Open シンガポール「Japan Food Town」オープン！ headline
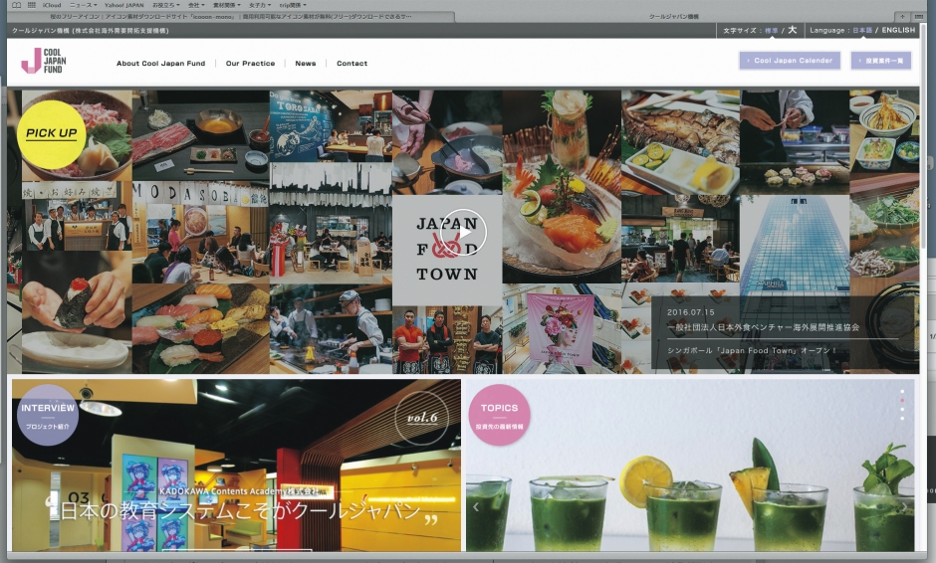The width and height of the screenshot is (936, 563). click(x=752, y=351)
